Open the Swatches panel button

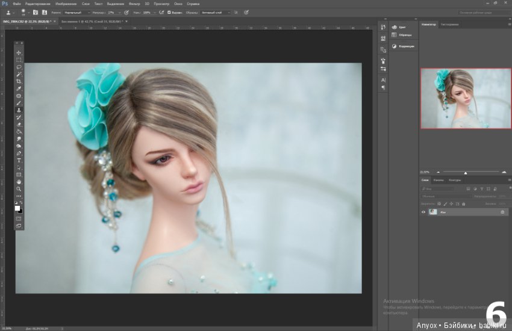click(402, 36)
